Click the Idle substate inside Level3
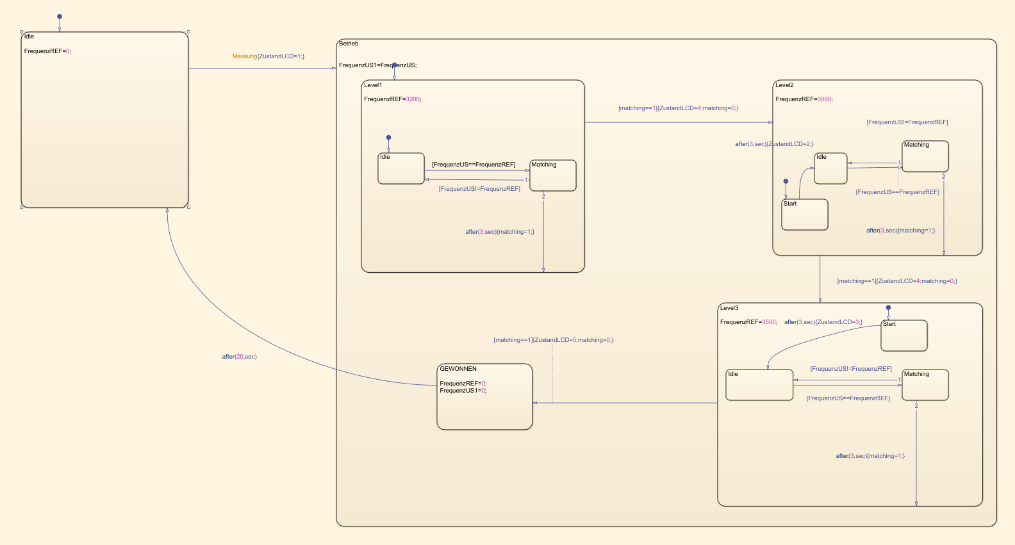The width and height of the screenshot is (1015, 545). (x=759, y=386)
